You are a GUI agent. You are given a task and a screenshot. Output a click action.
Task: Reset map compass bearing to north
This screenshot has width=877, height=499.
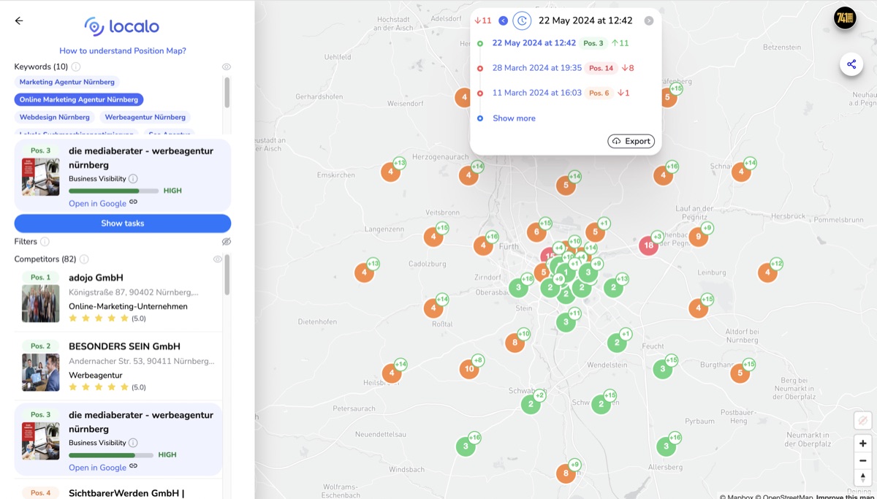click(863, 477)
